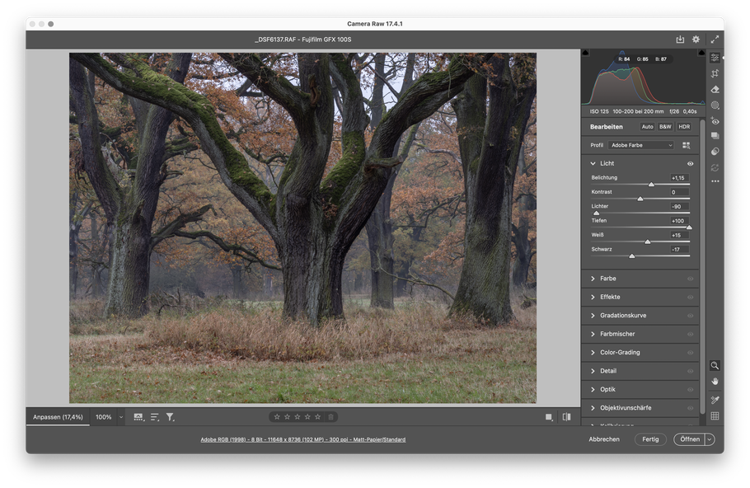The image size is (750, 488).
Task: Expand the Objektivunschärfe section
Action: click(x=593, y=408)
